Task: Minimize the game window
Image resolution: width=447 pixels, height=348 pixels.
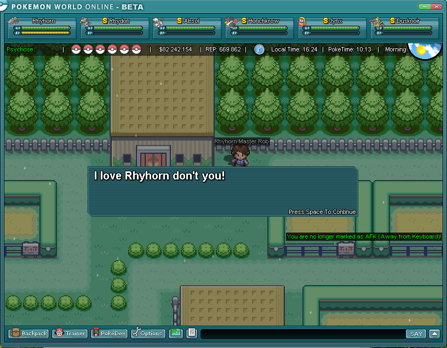Action: [425, 6]
